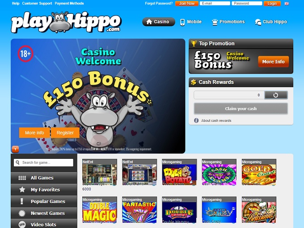The width and height of the screenshot is (304, 228).
Task: Click the cash rewards refresh icon
Action: click(x=276, y=95)
